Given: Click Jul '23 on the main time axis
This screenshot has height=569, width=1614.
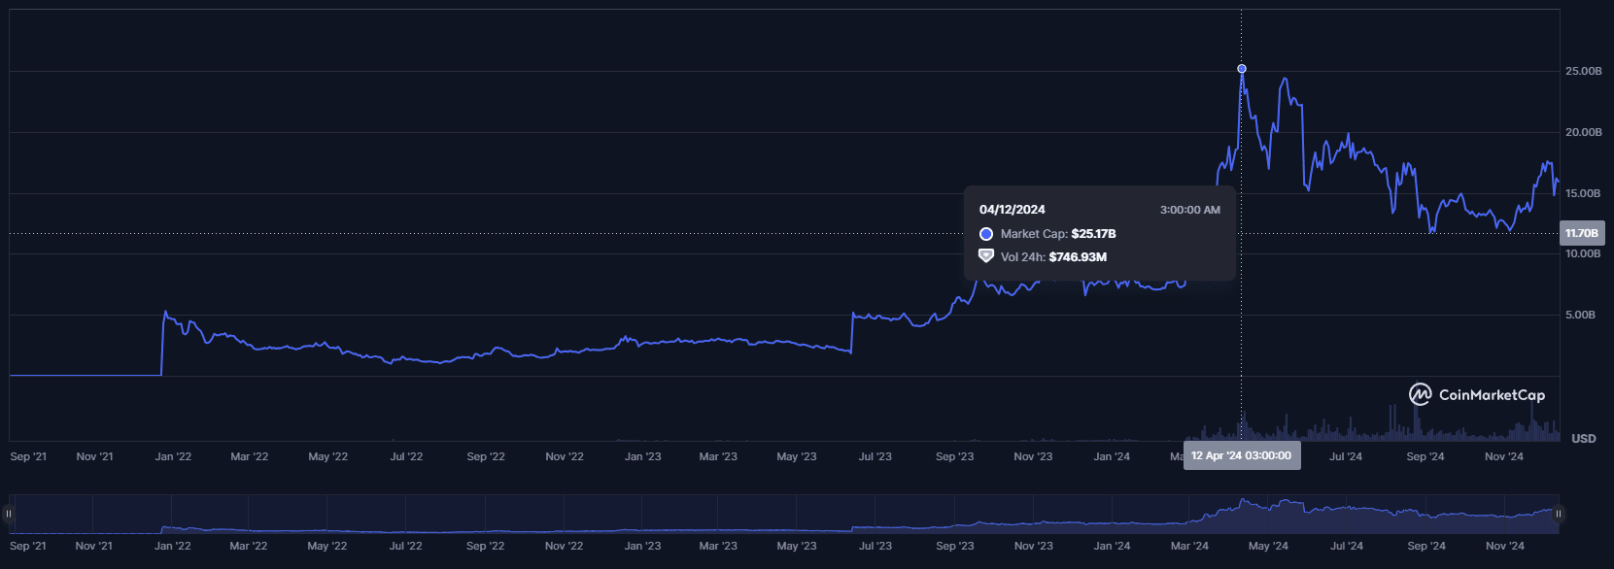Looking at the screenshot, I should coord(875,456).
